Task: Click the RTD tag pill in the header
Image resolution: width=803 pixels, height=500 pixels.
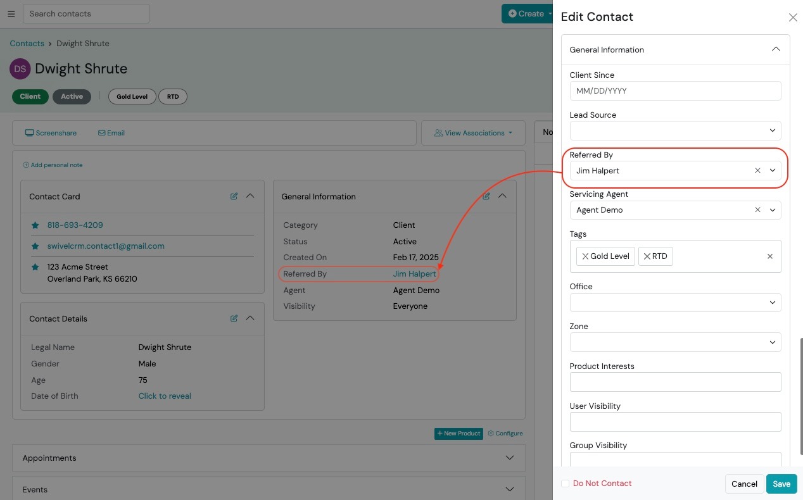Action: (x=173, y=97)
